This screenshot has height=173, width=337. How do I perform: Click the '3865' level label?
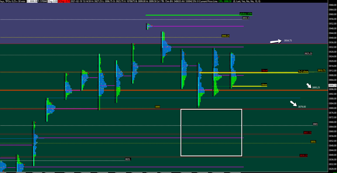coord(315,124)
